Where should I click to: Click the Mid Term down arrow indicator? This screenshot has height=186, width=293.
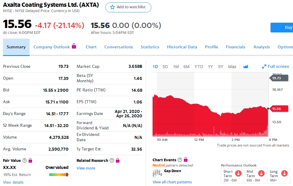pos(261,173)
